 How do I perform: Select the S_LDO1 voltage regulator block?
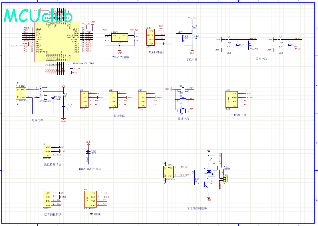tap(119, 37)
